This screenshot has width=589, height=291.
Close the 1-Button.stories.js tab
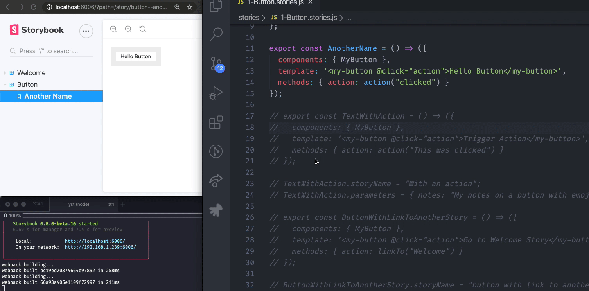coord(311,2)
